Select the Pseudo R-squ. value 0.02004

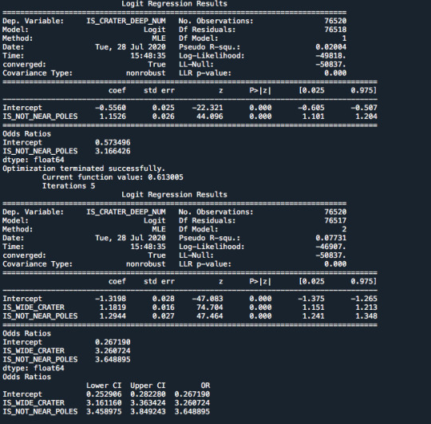point(330,47)
